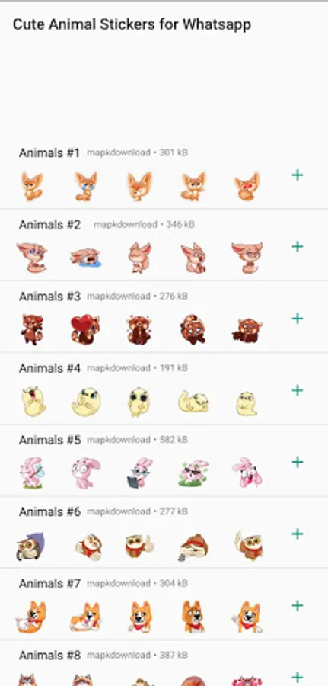Add Animals #4 pack with plus icon
This screenshot has height=686, width=328.
pyautogui.click(x=298, y=390)
